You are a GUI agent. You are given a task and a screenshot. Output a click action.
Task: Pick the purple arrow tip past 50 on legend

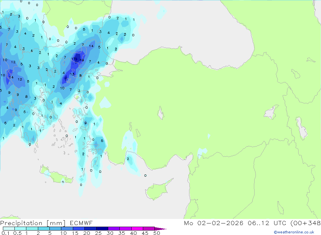160,229
